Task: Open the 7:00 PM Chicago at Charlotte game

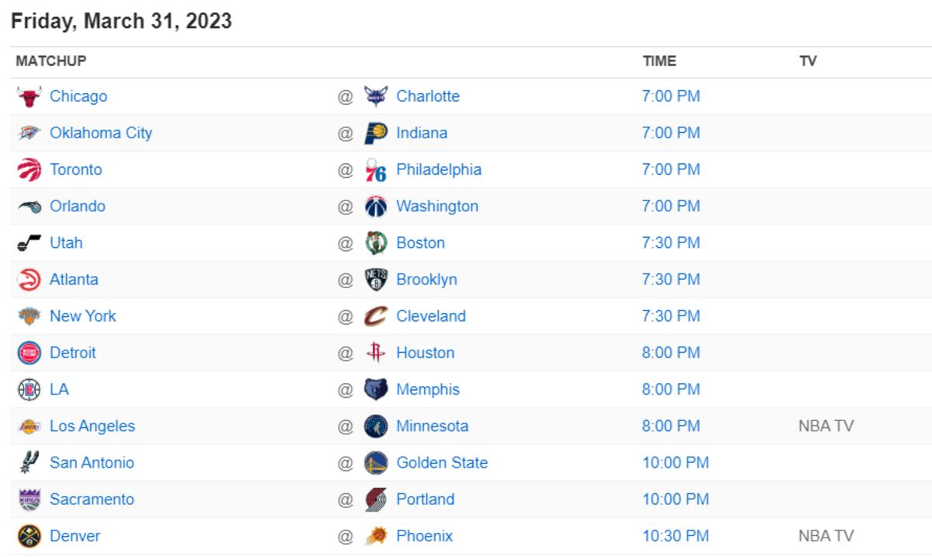Action: 671,96
